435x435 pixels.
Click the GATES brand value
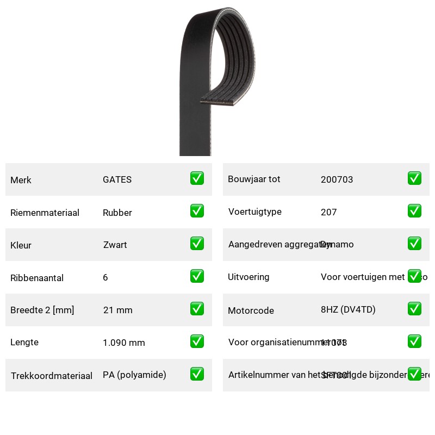pos(117,179)
